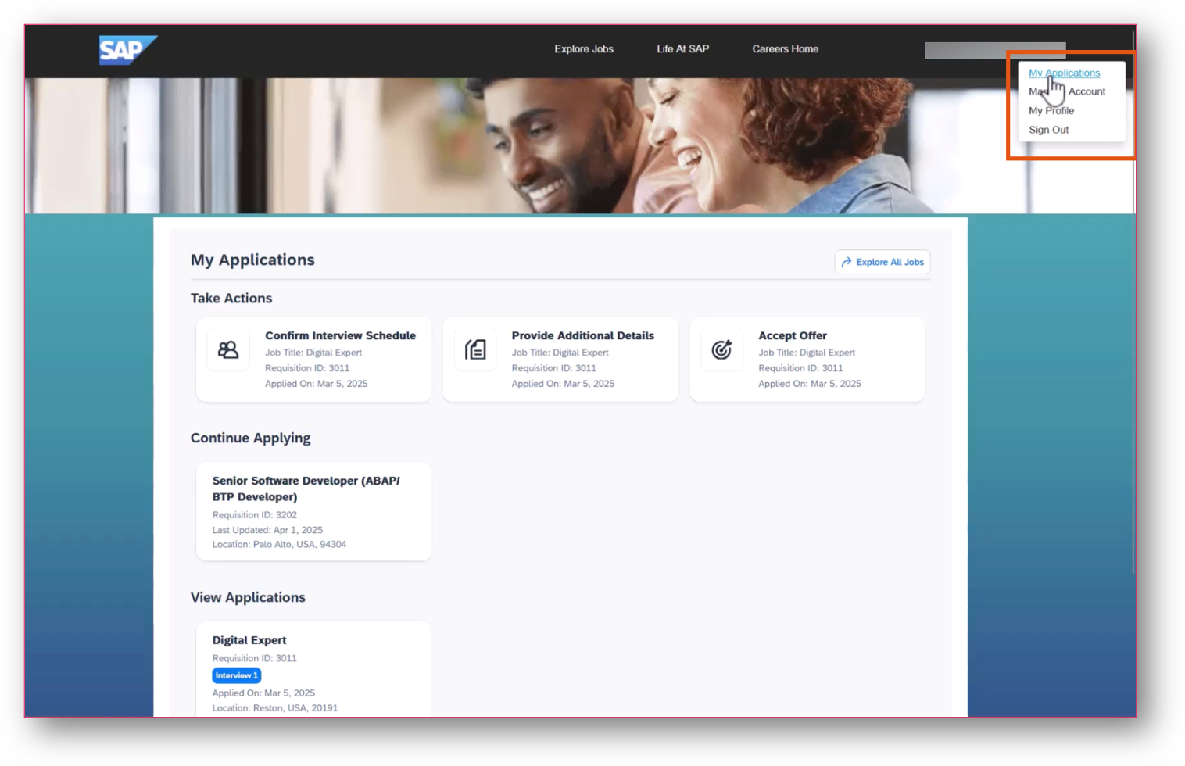The width and height of the screenshot is (1185, 766).
Task: Click 'Last Updated: Apr 1, 2025' text
Action: (x=267, y=530)
